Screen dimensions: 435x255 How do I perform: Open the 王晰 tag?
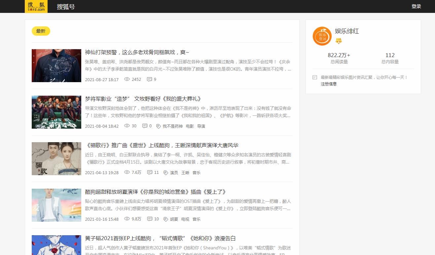[185, 173]
